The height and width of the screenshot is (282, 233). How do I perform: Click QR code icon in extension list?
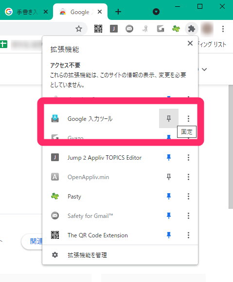pos(55,235)
